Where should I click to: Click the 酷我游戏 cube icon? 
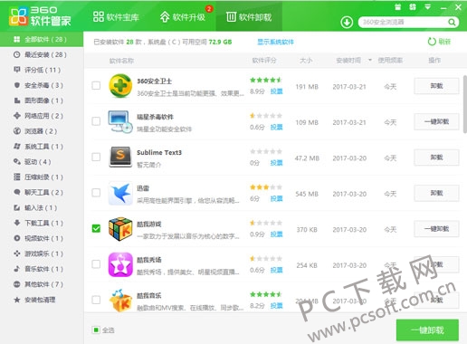click(x=120, y=229)
